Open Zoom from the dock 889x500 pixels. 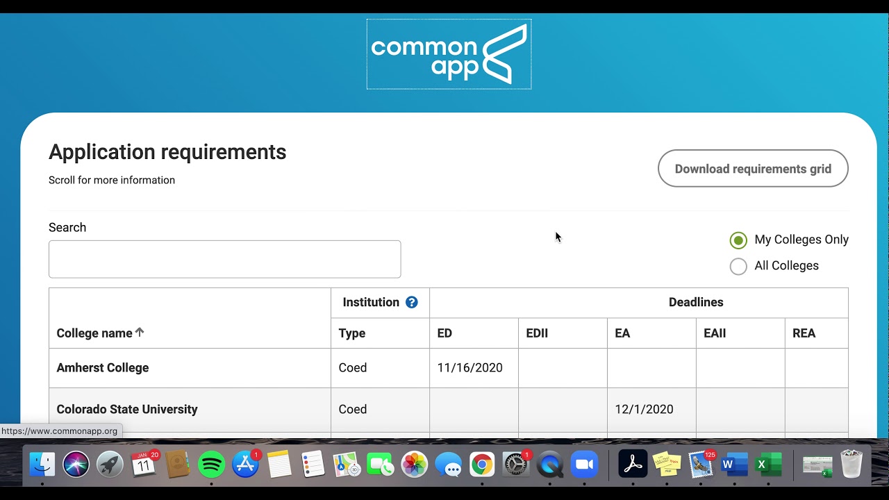pos(584,464)
